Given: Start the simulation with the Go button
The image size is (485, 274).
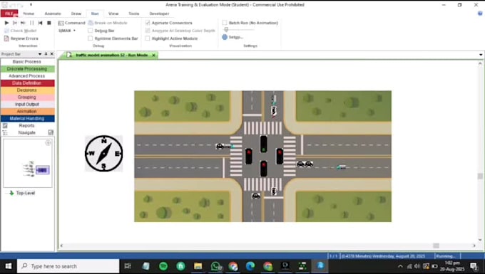Looking at the screenshot, I should (6, 23).
